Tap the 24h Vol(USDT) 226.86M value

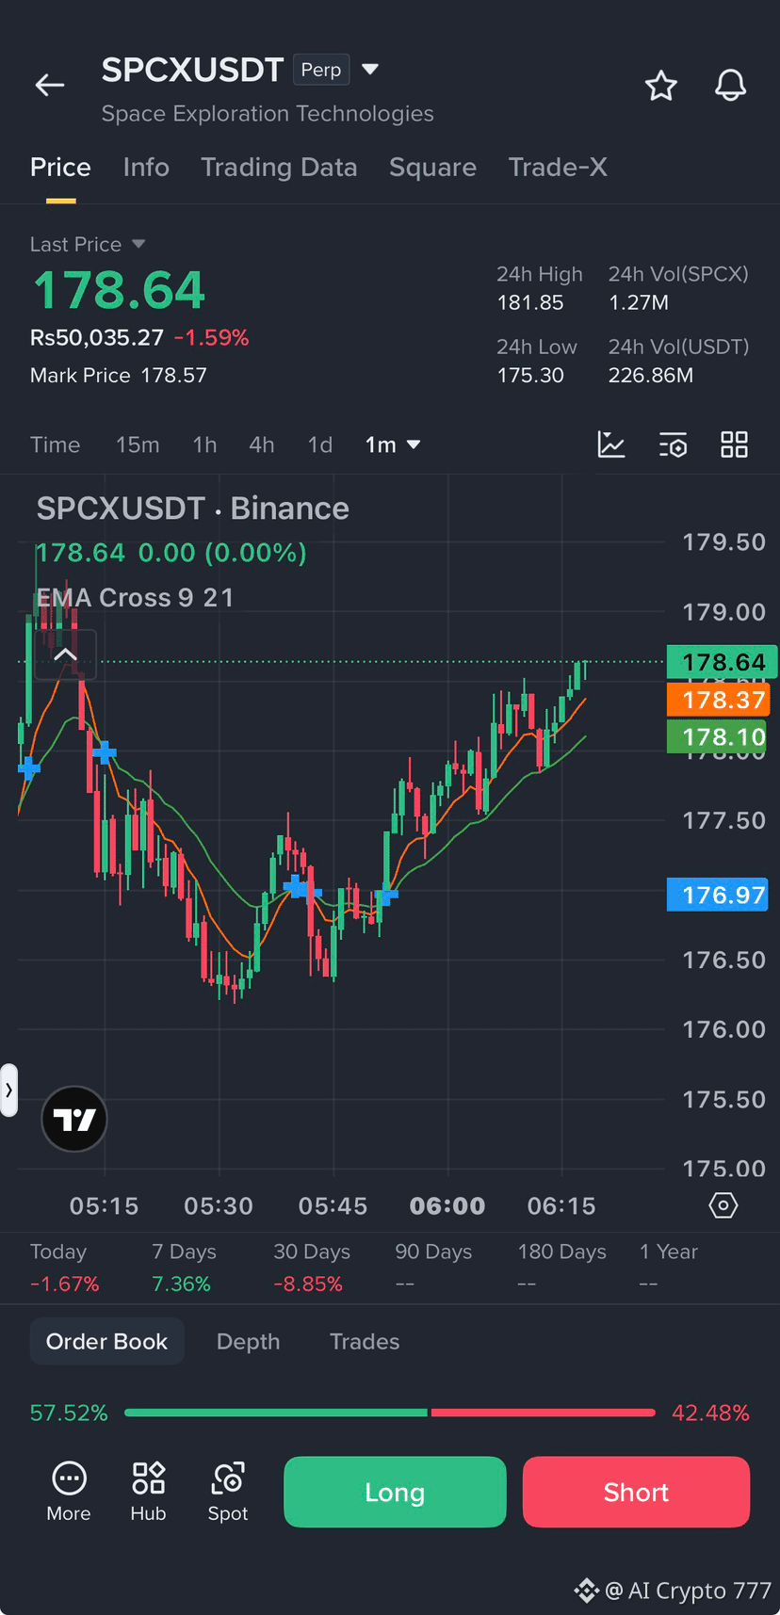(x=651, y=375)
